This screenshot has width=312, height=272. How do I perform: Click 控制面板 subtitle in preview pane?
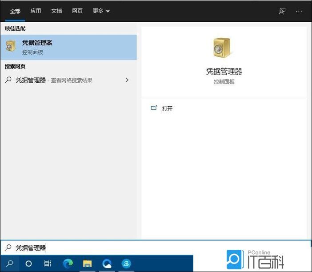coord(224,82)
